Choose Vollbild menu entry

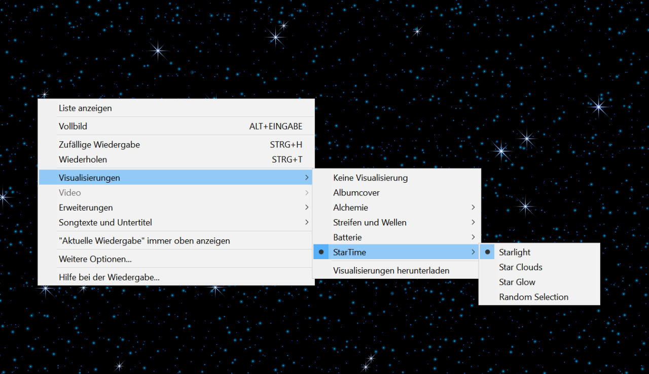coord(176,126)
